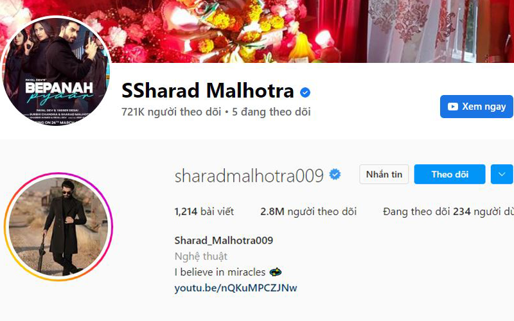The width and height of the screenshot is (514, 321).
Task: Open the Bepanah Pyaar profile picture
Action: pos(56,71)
